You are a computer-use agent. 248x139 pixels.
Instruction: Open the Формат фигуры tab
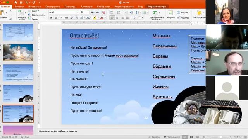pos(157,7)
